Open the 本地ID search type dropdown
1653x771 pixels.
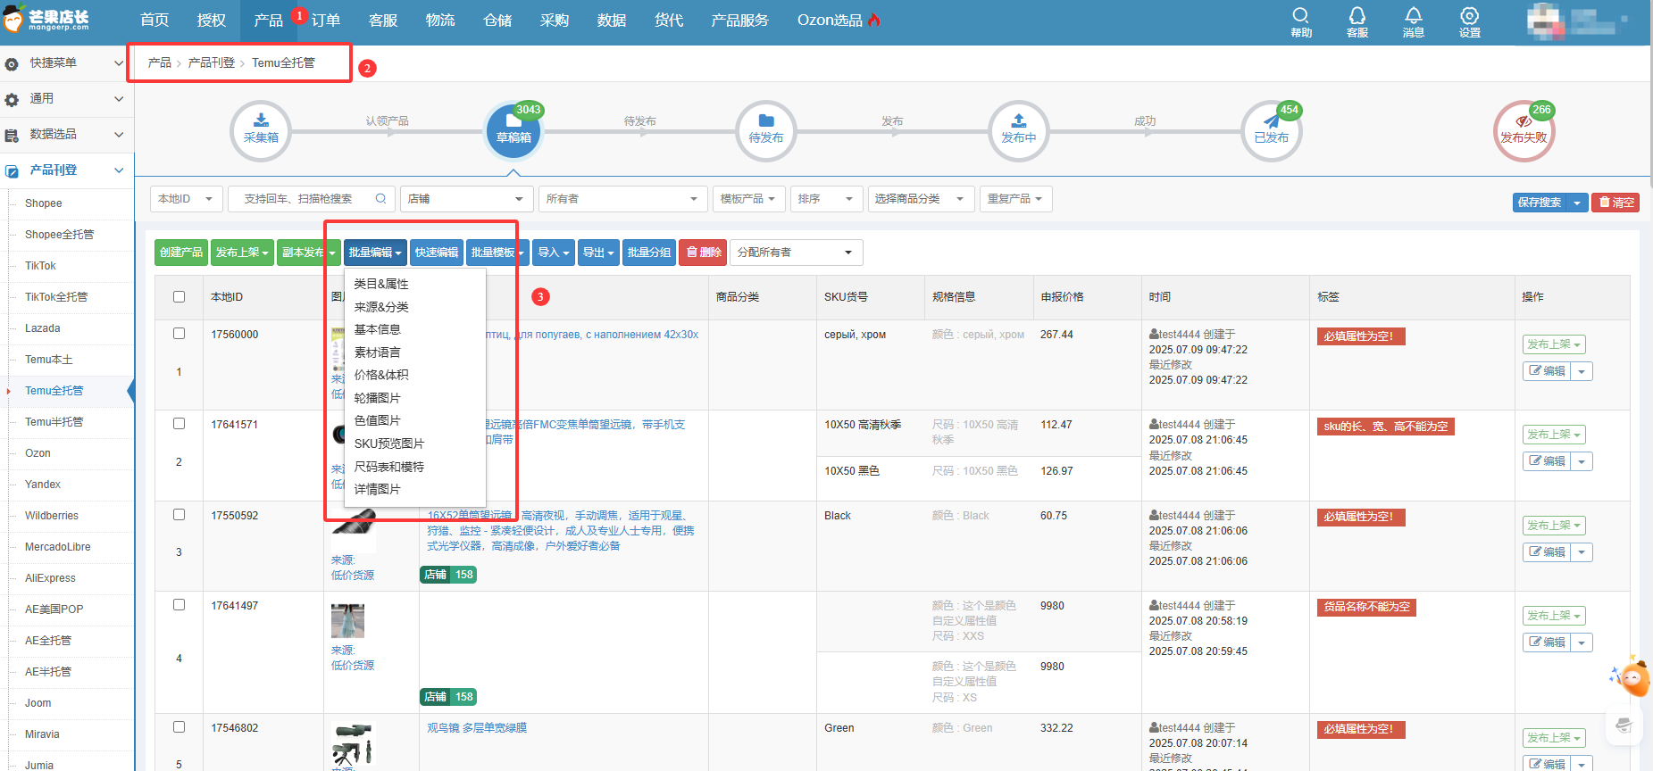tap(186, 199)
